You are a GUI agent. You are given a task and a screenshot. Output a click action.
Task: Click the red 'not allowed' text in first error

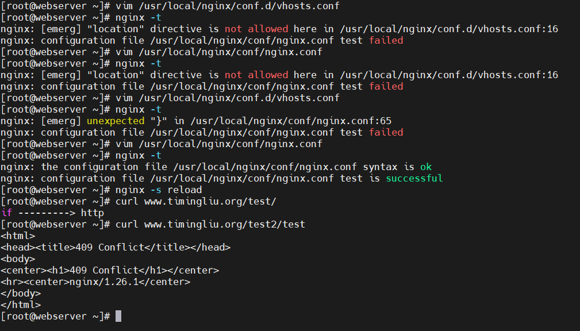pyautogui.click(x=256, y=29)
